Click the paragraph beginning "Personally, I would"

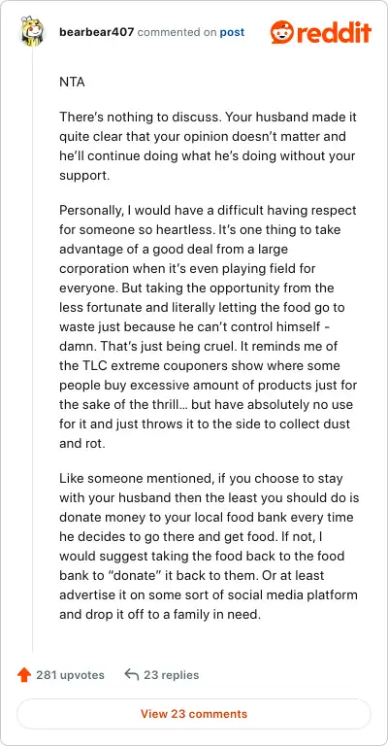[x=208, y=327]
